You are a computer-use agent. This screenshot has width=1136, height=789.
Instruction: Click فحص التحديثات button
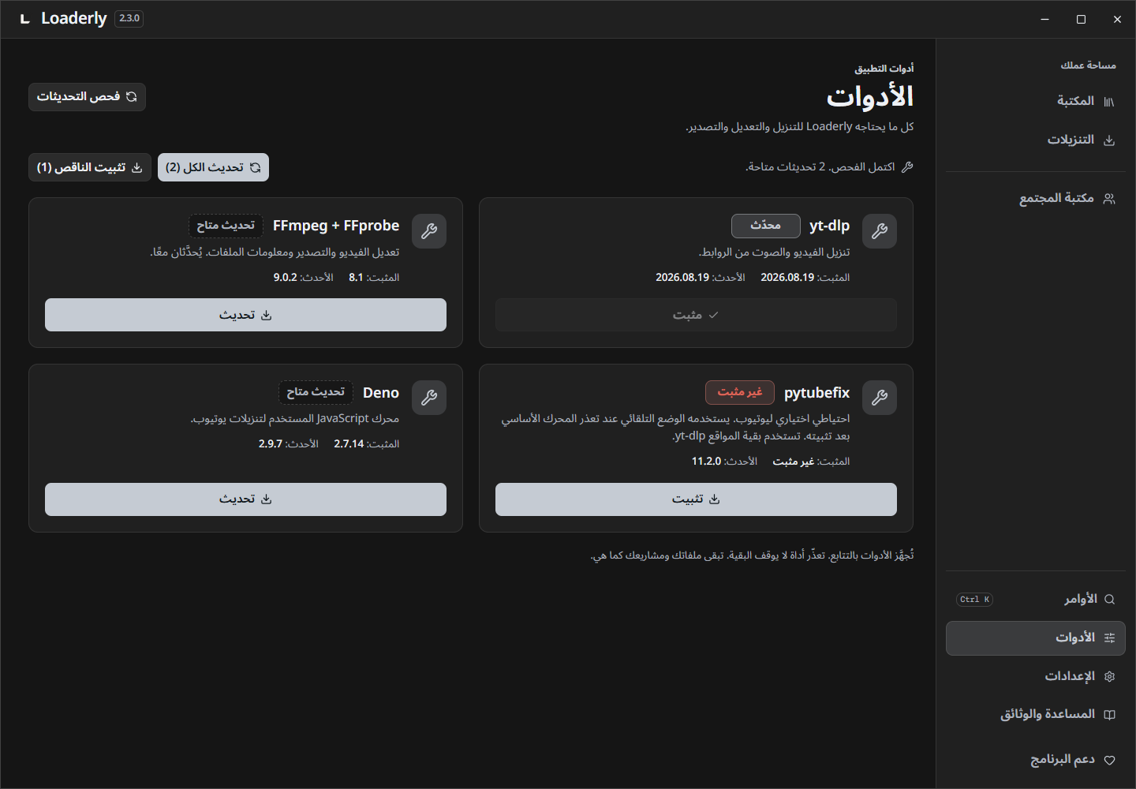pyautogui.click(x=87, y=97)
